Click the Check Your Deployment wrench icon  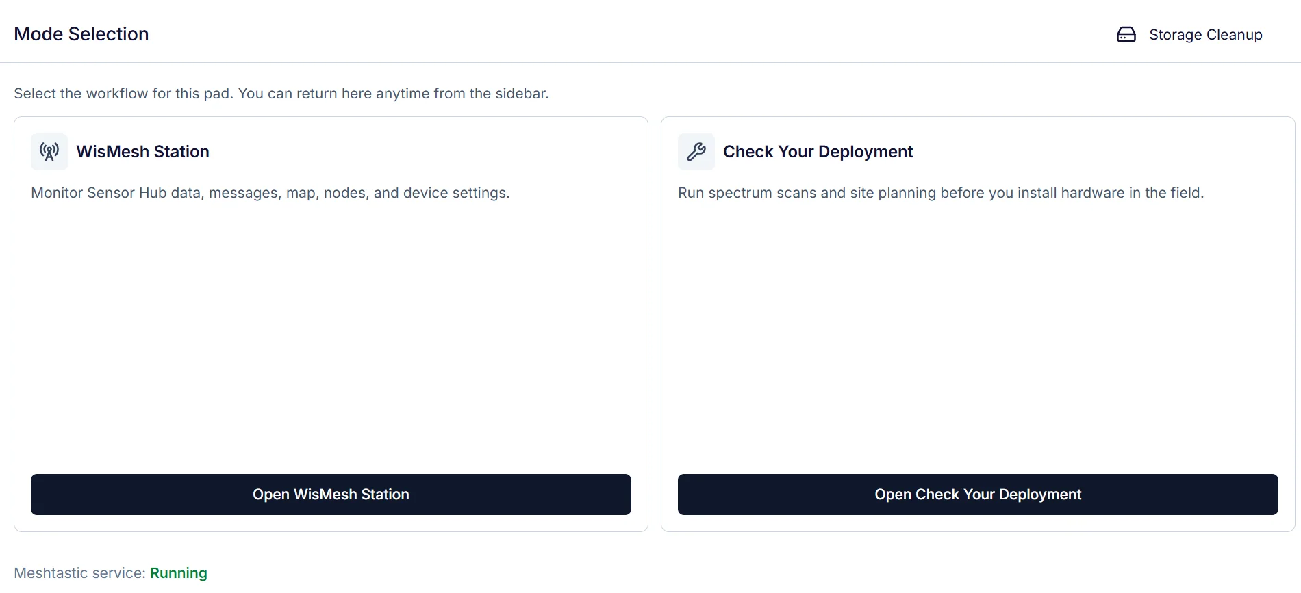[696, 152]
